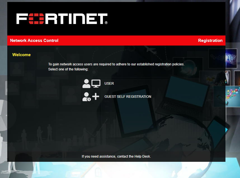Open GUEST SELF REGISTRATION link
Image resolution: width=240 pixels, height=178 pixels.
tap(128, 97)
